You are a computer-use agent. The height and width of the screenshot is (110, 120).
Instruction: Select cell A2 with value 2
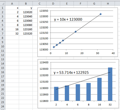12,12
